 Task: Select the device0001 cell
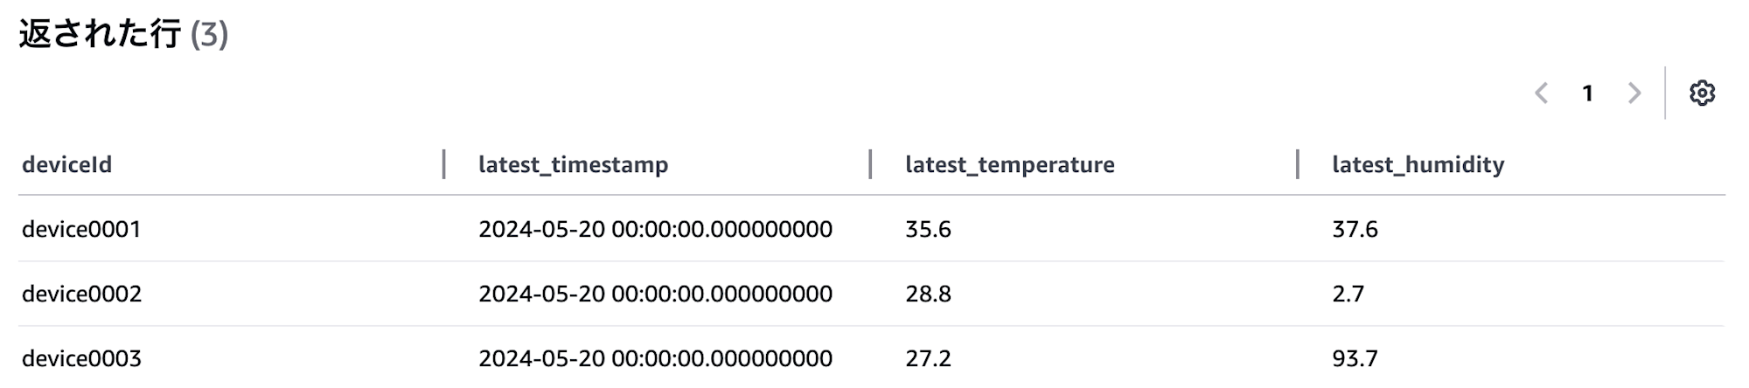click(81, 229)
